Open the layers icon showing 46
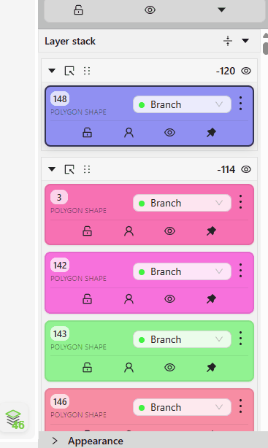268x448 pixels. click(15, 419)
